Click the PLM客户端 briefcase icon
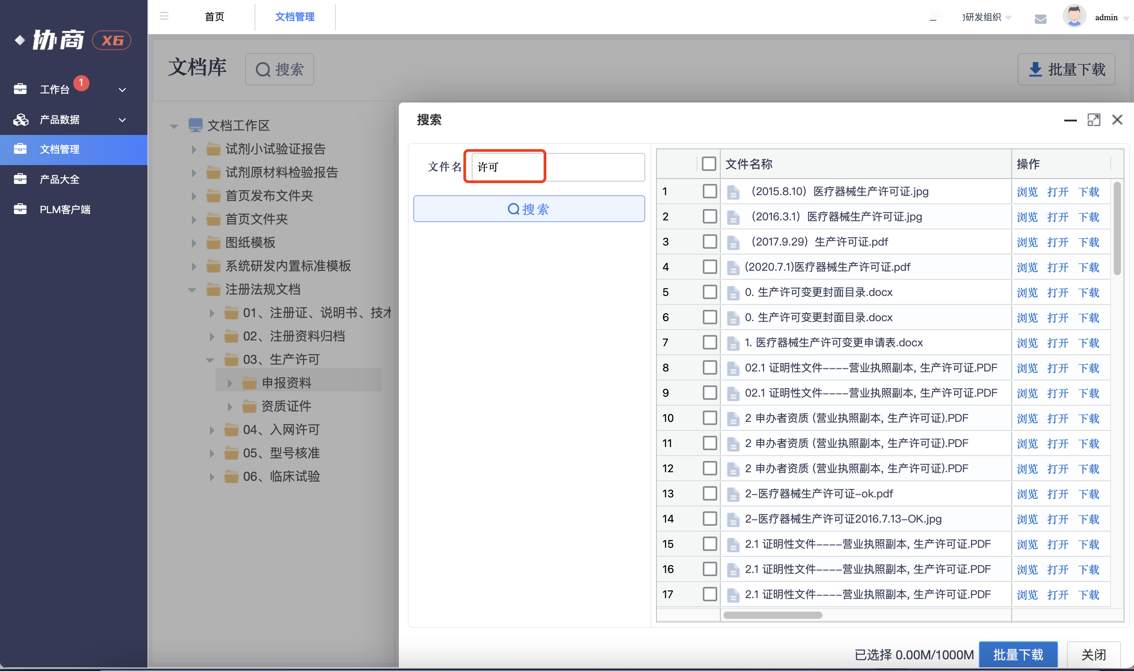This screenshot has height=671, width=1134. pos(20,209)
